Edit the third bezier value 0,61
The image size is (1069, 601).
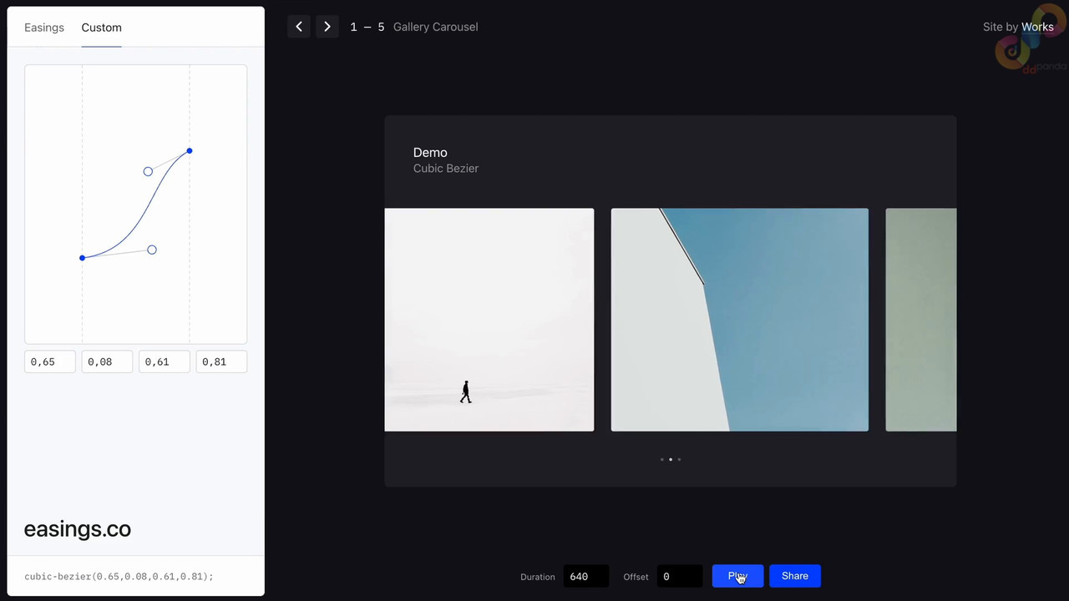165,361
